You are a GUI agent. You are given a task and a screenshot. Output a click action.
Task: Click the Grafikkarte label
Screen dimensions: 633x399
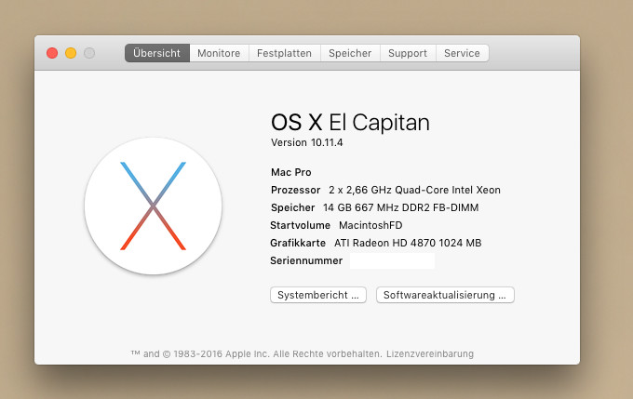pyautogui.click(x=298, y=243)
